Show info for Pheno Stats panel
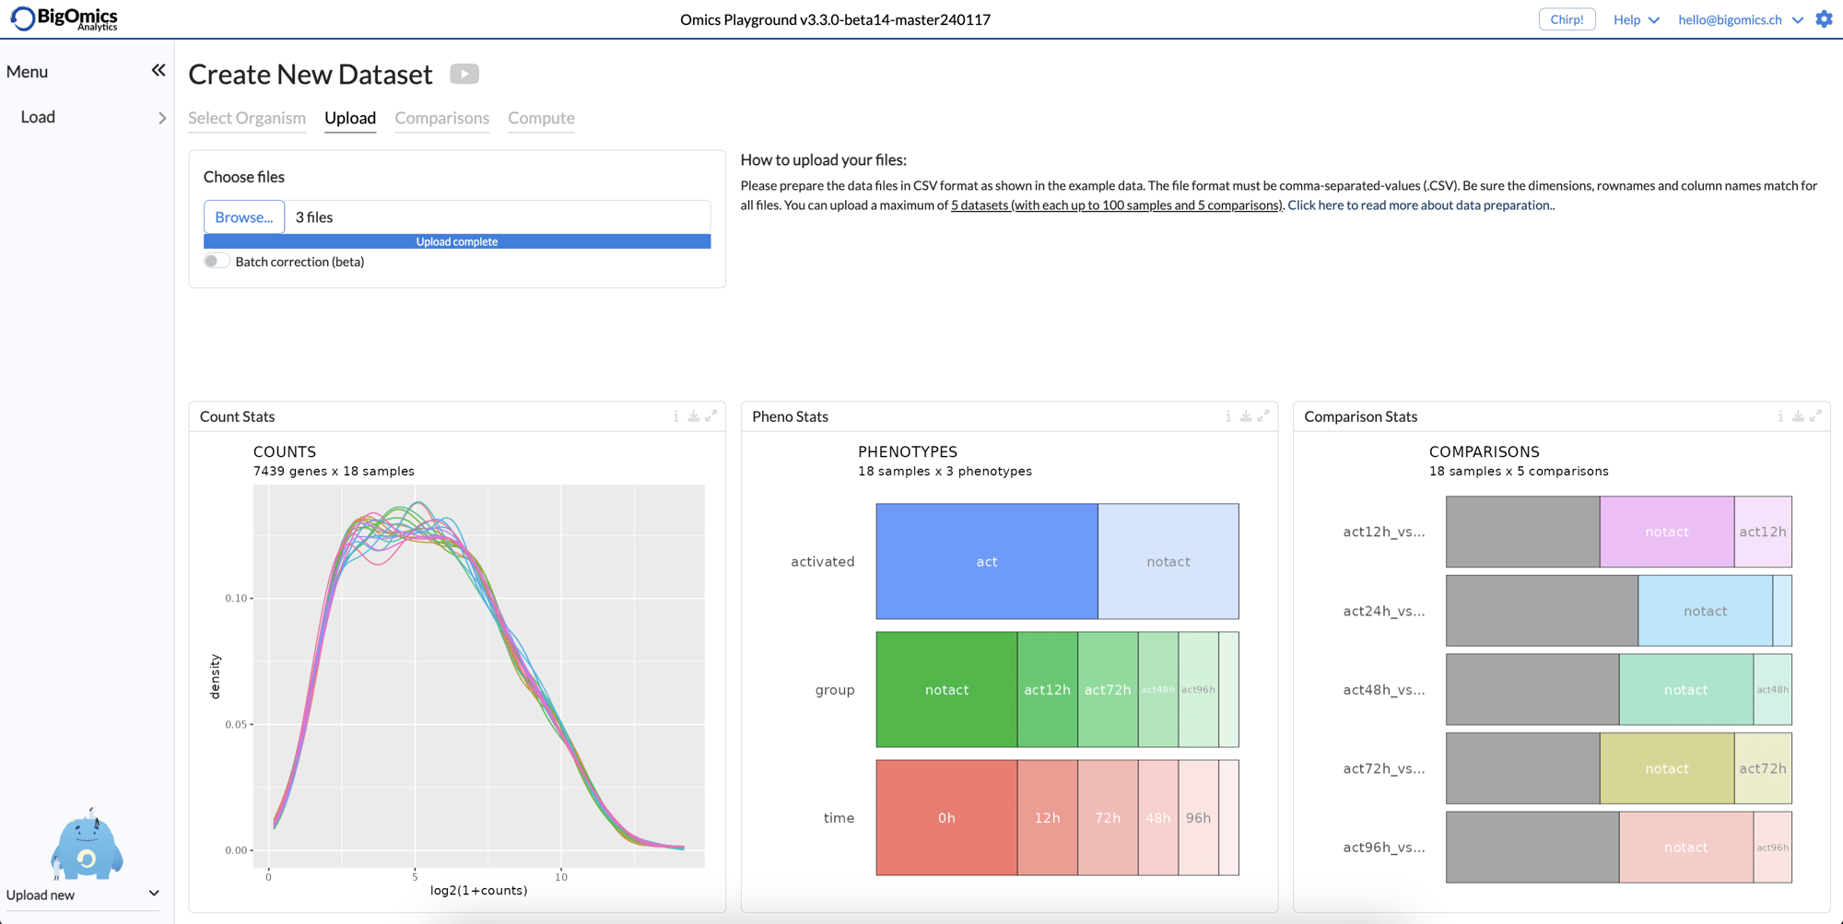 (1227, 416)
